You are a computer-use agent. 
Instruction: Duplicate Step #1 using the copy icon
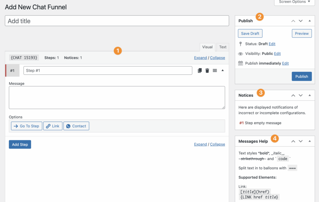click(x=200, y=71)
